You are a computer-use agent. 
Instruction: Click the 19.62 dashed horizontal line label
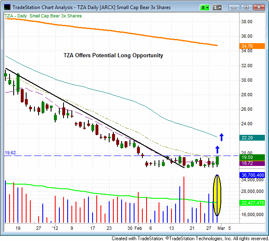(x=10, y=153)
